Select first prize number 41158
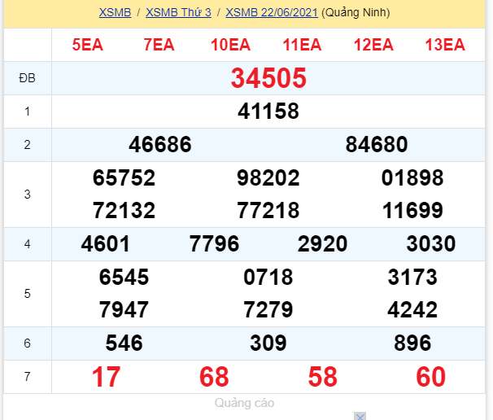The width and height of the screenshot is (493, 420). coord(268,111)
